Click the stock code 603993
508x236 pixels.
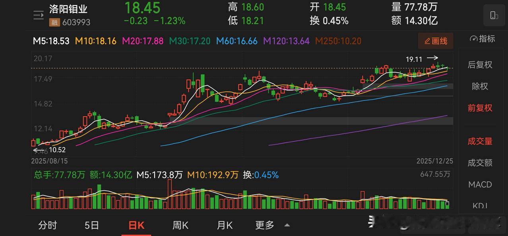[x=76, y=22]
